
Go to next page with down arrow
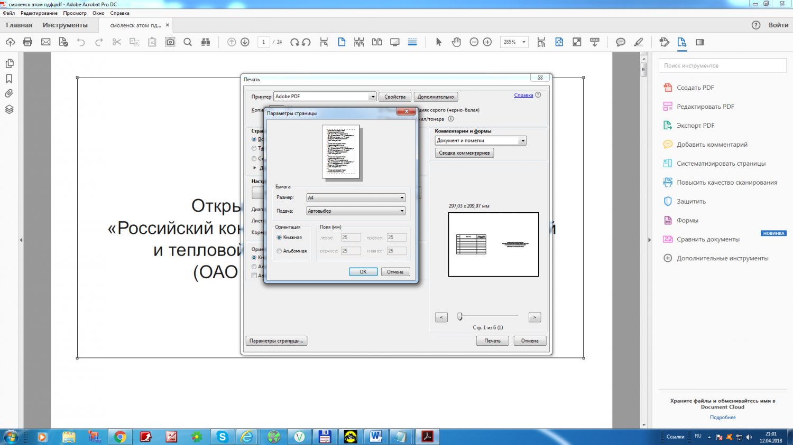[245, 42]
